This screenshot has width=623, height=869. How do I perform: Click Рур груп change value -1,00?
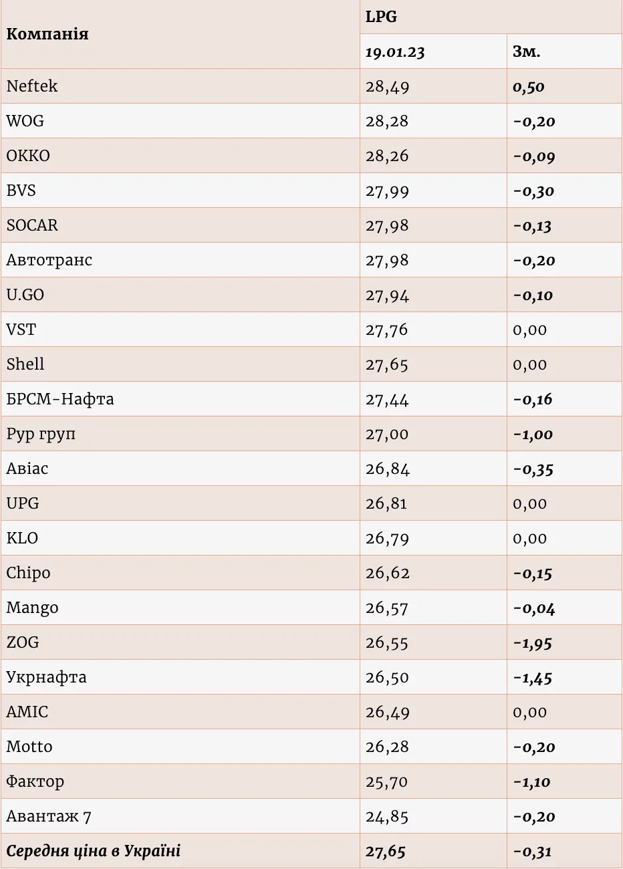533,434
